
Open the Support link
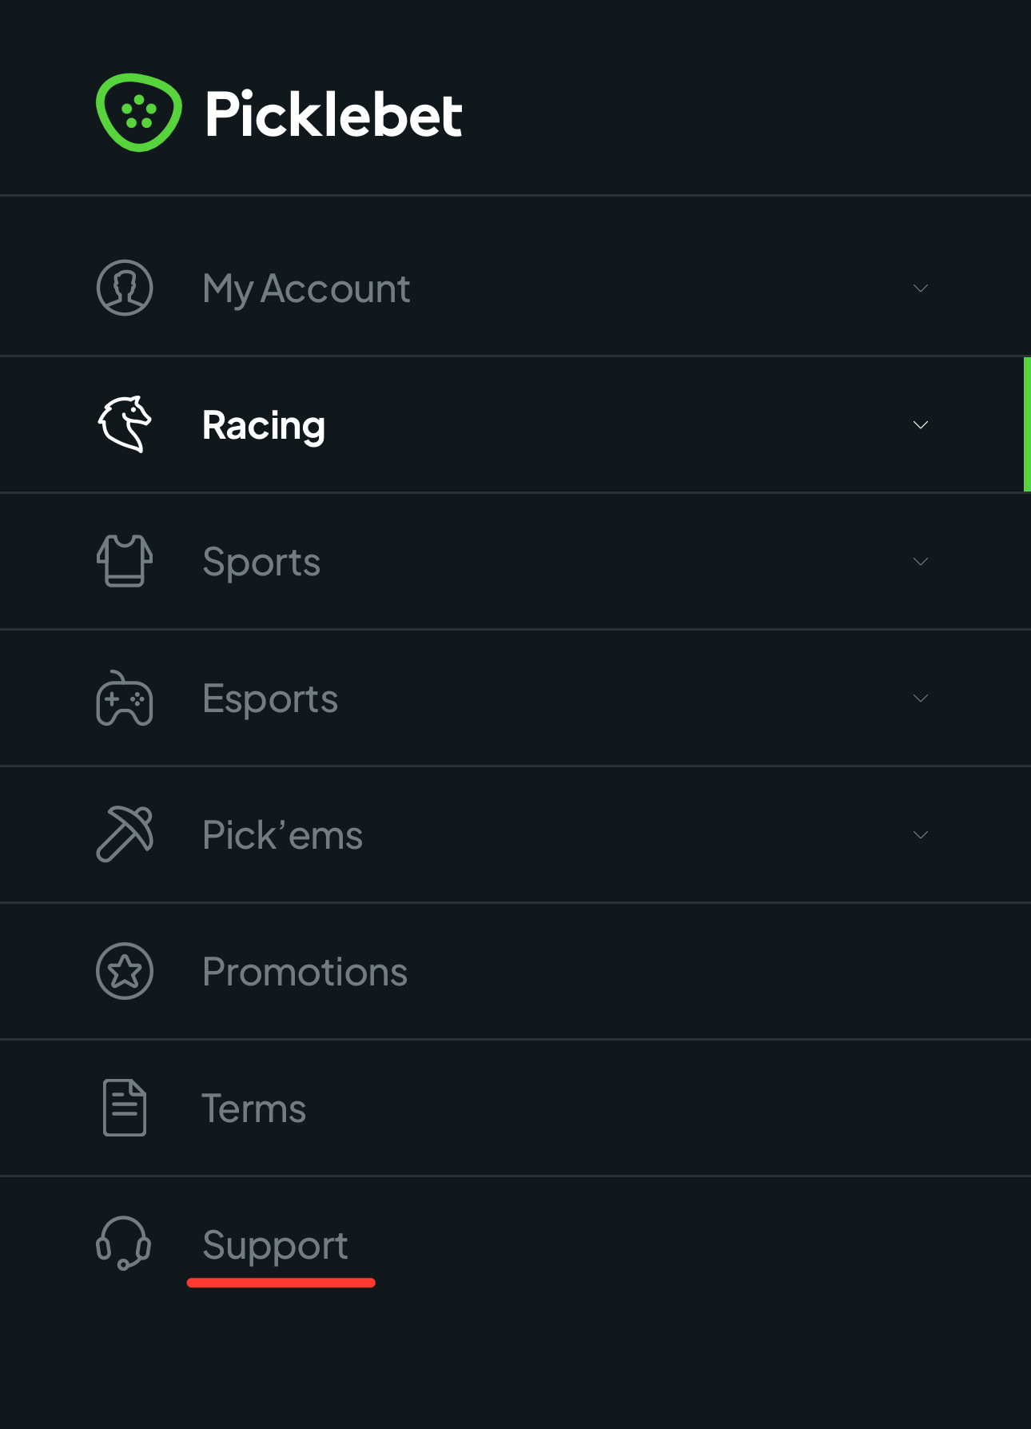point(275,1244)
